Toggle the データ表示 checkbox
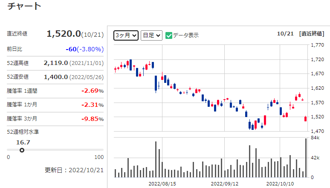The width and height of the screenshot is (330, 188). (169, 35)
